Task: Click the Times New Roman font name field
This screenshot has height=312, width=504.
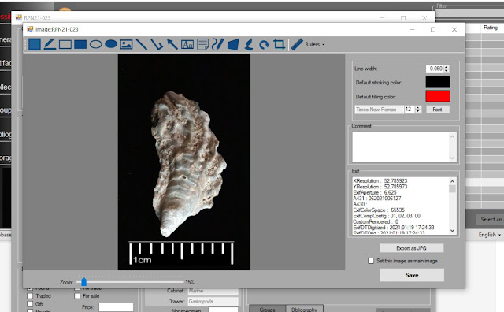Action: [379, 110]
